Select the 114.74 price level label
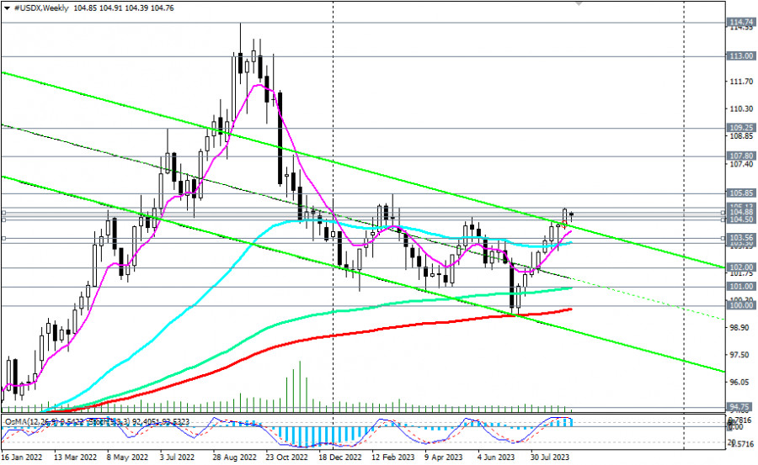Screen dimensions: 758x465 click(x=741, y=22)
